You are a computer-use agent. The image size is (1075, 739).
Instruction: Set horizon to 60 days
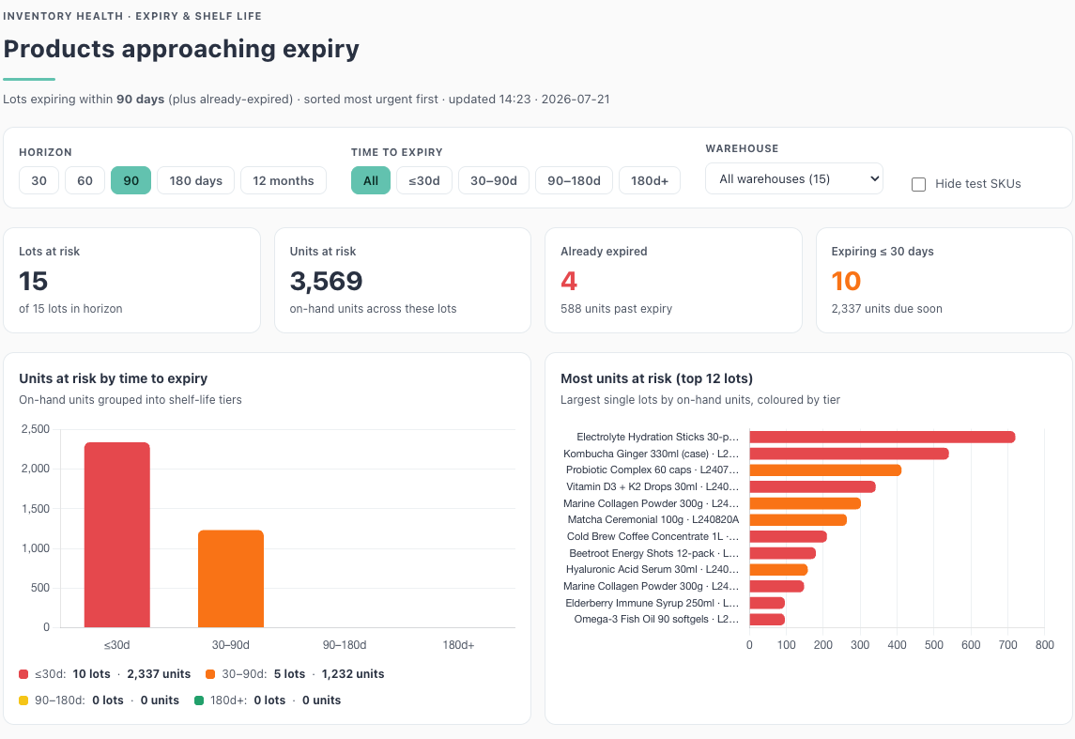pos(85,181)
